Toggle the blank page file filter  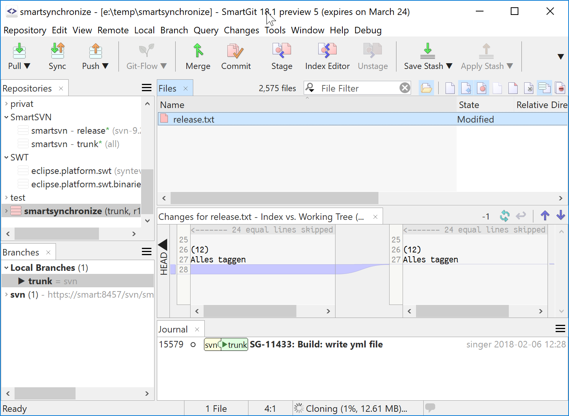point(450,88)
